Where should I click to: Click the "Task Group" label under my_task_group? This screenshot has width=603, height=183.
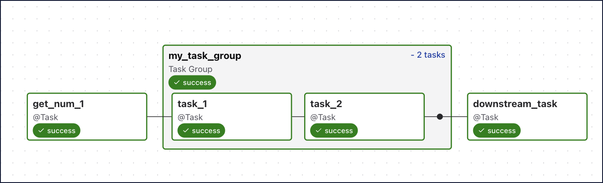(x=190, y=69)
